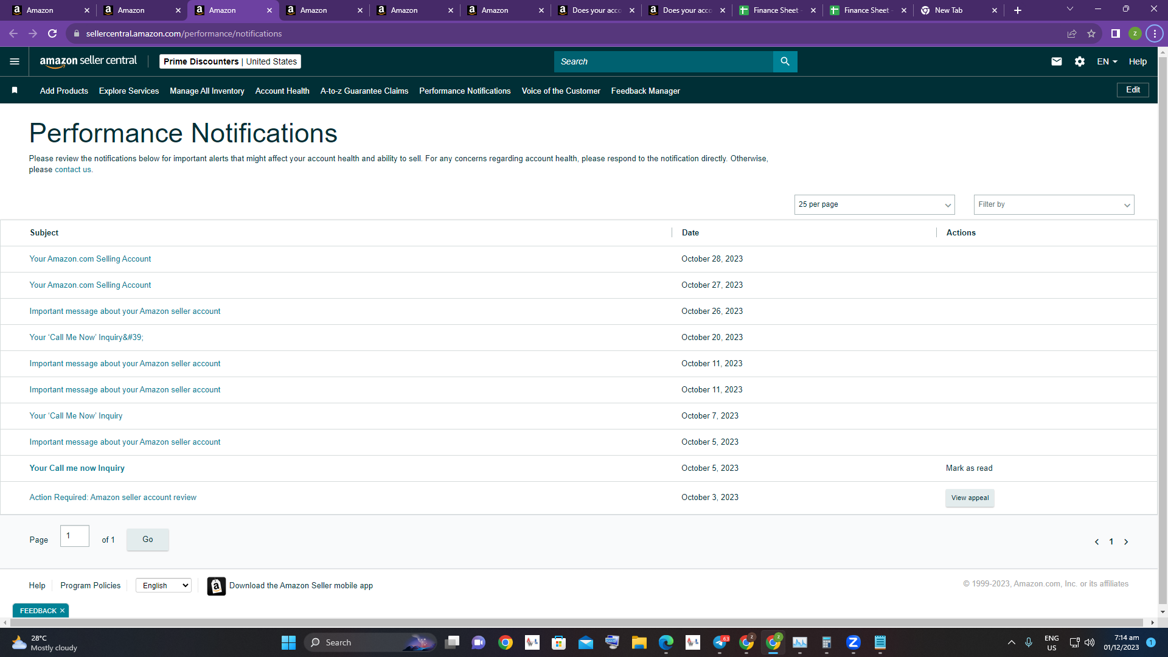The height and width of the screenshot is (657, 1168).
Task: Open Explore Services in the navigation bar
Action: pyautogui.click(x=129, y=91)
